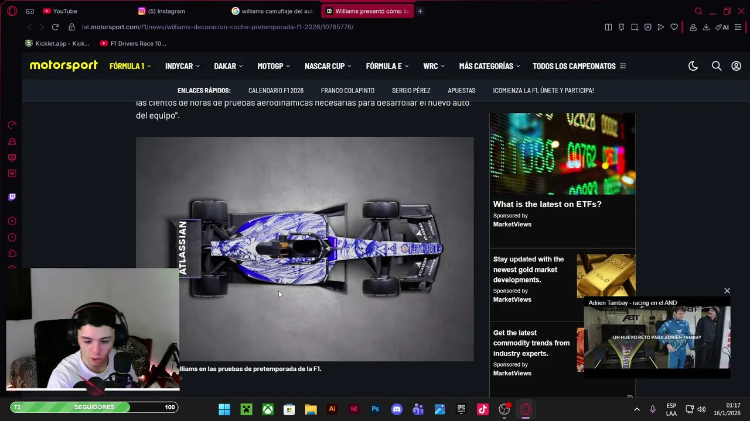
Task: Add page to bookmarks with heart icon
Action: pyautogui.click(x=674, y=27)
